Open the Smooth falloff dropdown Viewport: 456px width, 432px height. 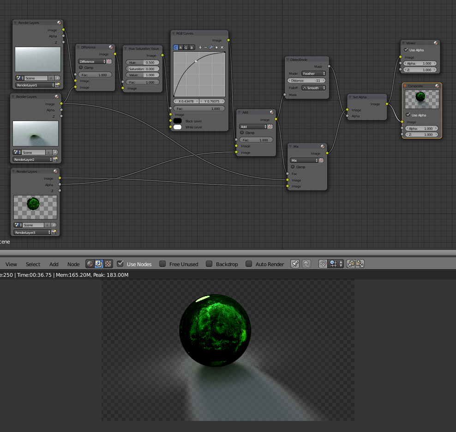click(x=313, y=88)
